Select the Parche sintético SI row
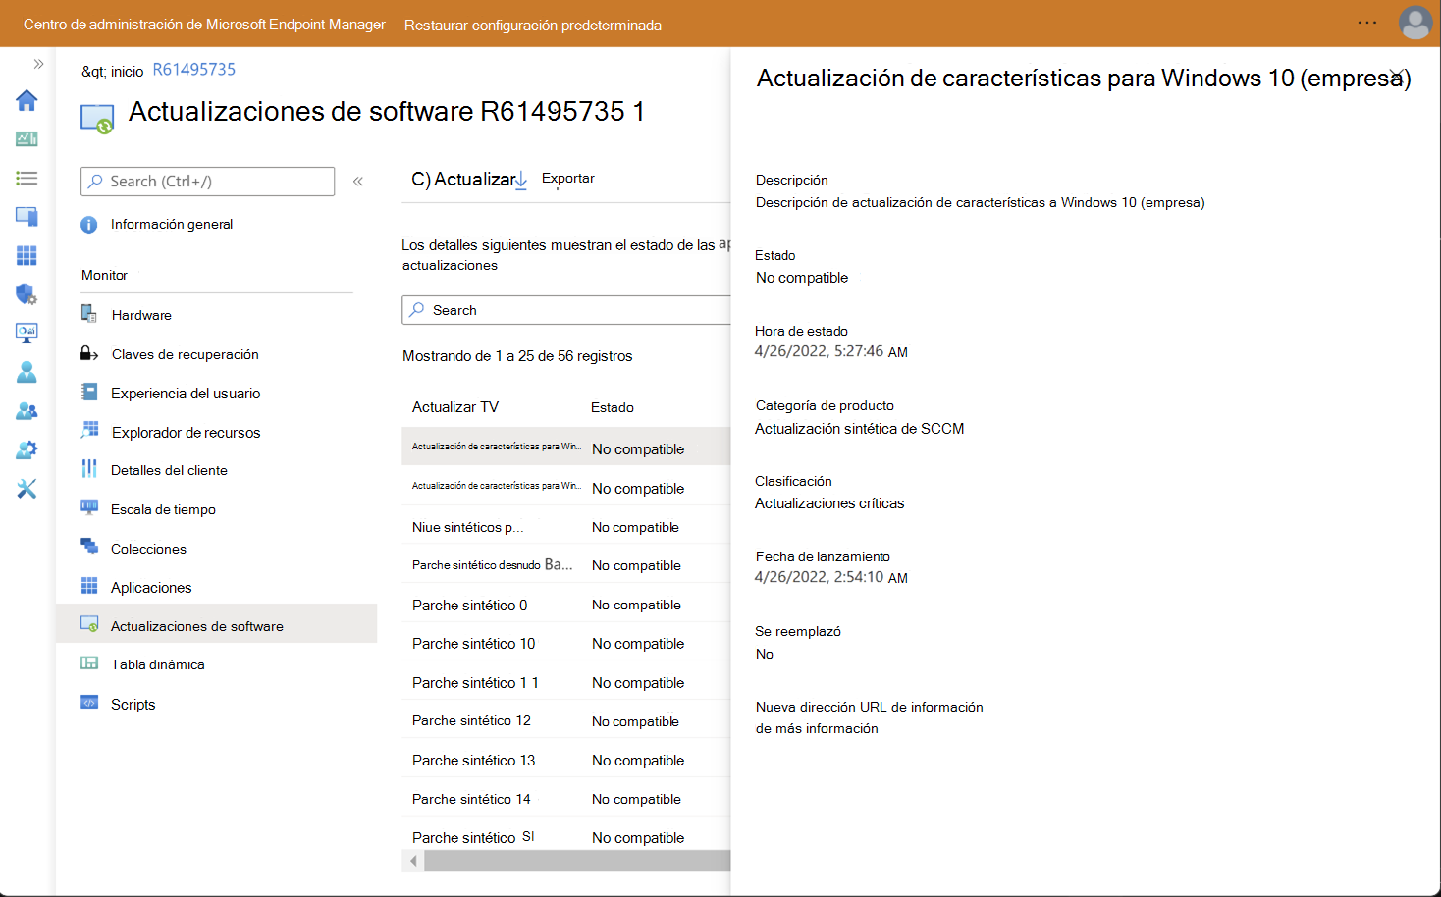1441x897 pixels. [x=566, y=837]
